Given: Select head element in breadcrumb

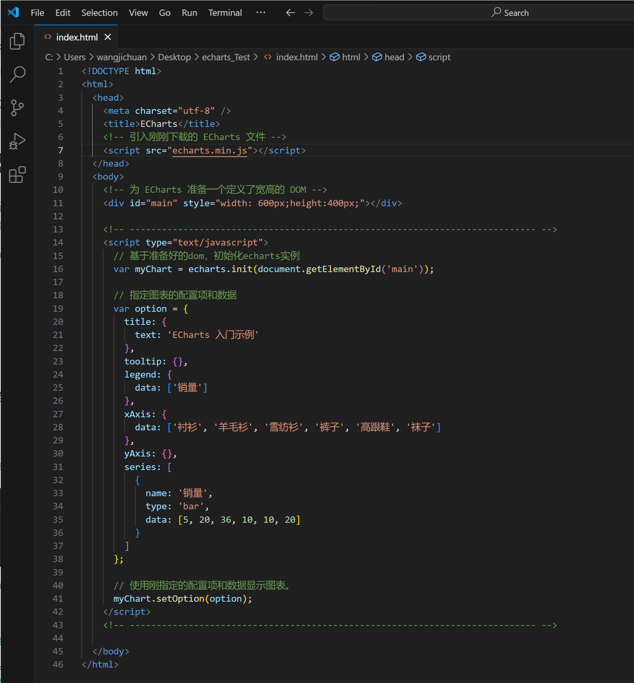Looking at the screenshot, I should (394, 57).
